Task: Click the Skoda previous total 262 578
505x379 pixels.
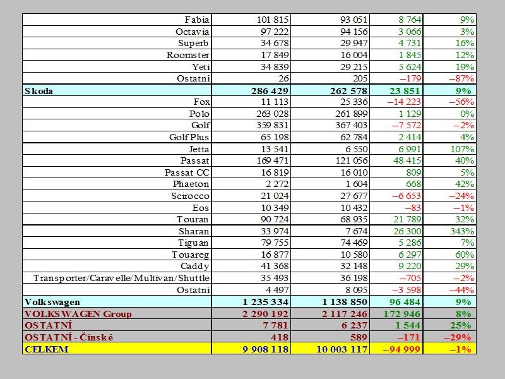Action: (348, 91)
